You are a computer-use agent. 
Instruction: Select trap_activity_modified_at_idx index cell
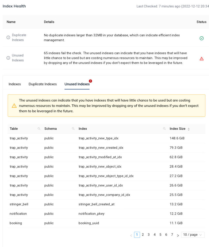click(100, 157)
